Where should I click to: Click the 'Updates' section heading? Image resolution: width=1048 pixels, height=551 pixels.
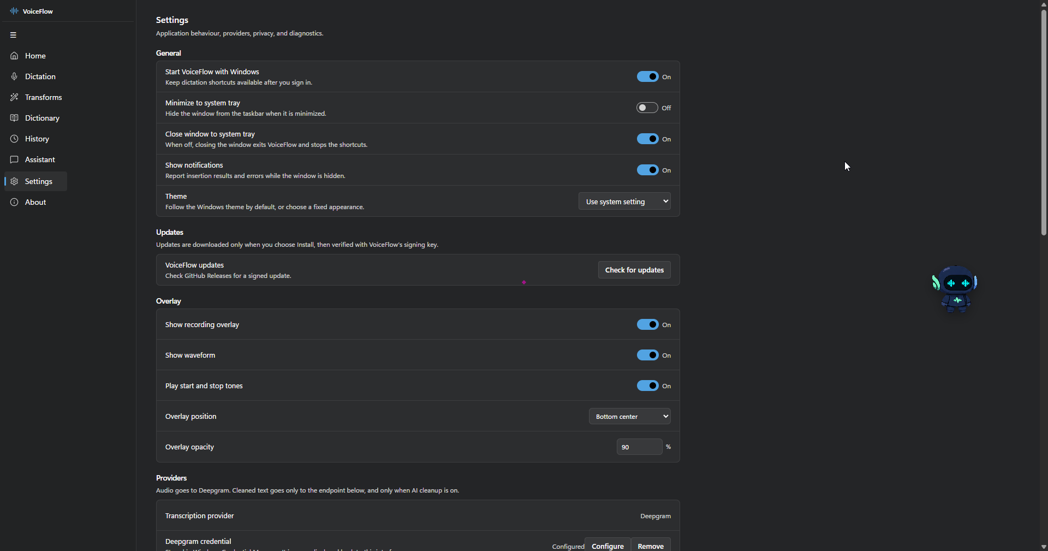(170, 232)
